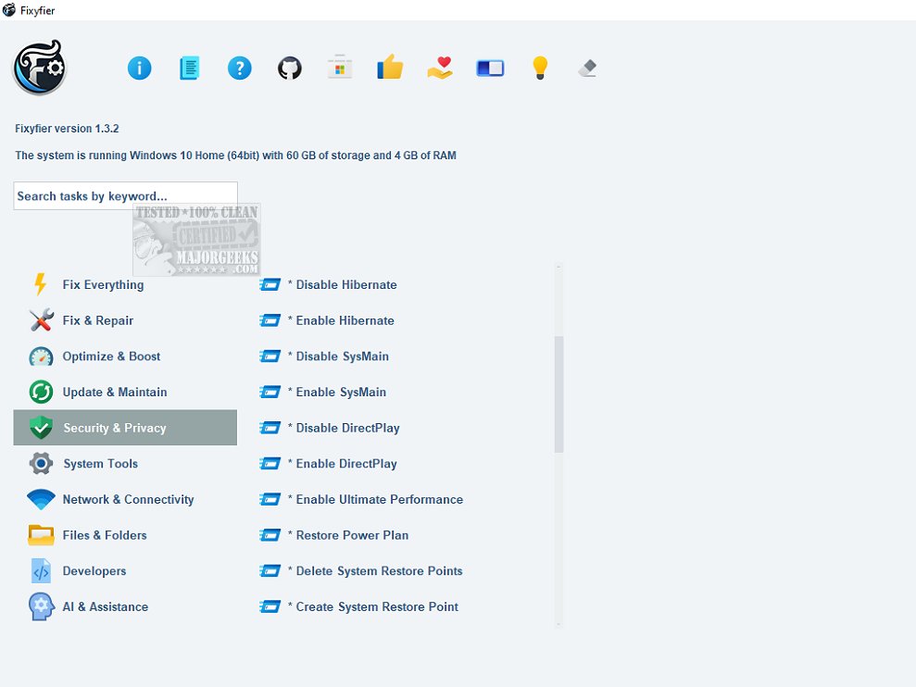Open the GitHub icon

tap(290, 69)
